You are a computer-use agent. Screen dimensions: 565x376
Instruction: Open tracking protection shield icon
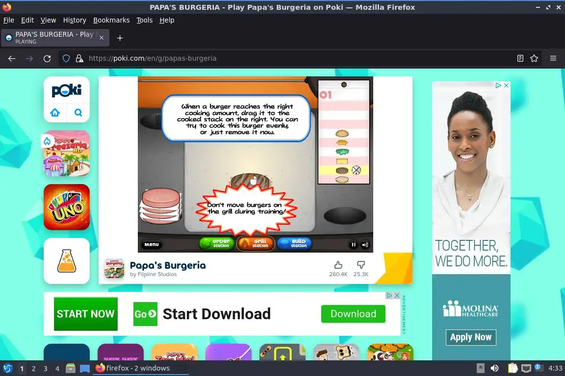(x=66, y=58)
